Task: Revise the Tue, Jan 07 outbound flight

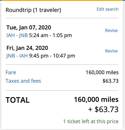Action: pos(111,30)
